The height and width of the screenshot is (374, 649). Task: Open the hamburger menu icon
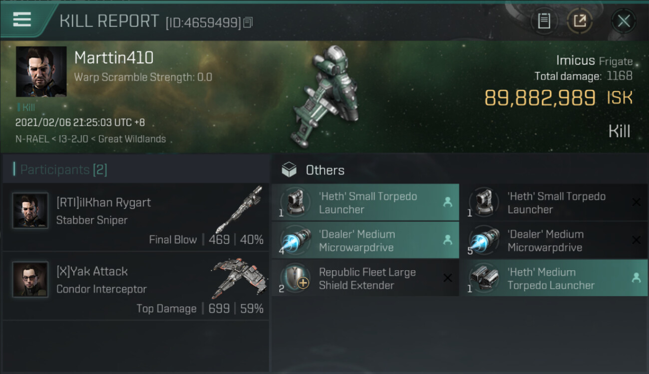click(22, 19)
